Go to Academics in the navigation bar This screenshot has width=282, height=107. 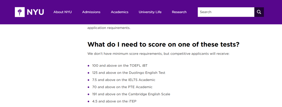pos(120,12)
